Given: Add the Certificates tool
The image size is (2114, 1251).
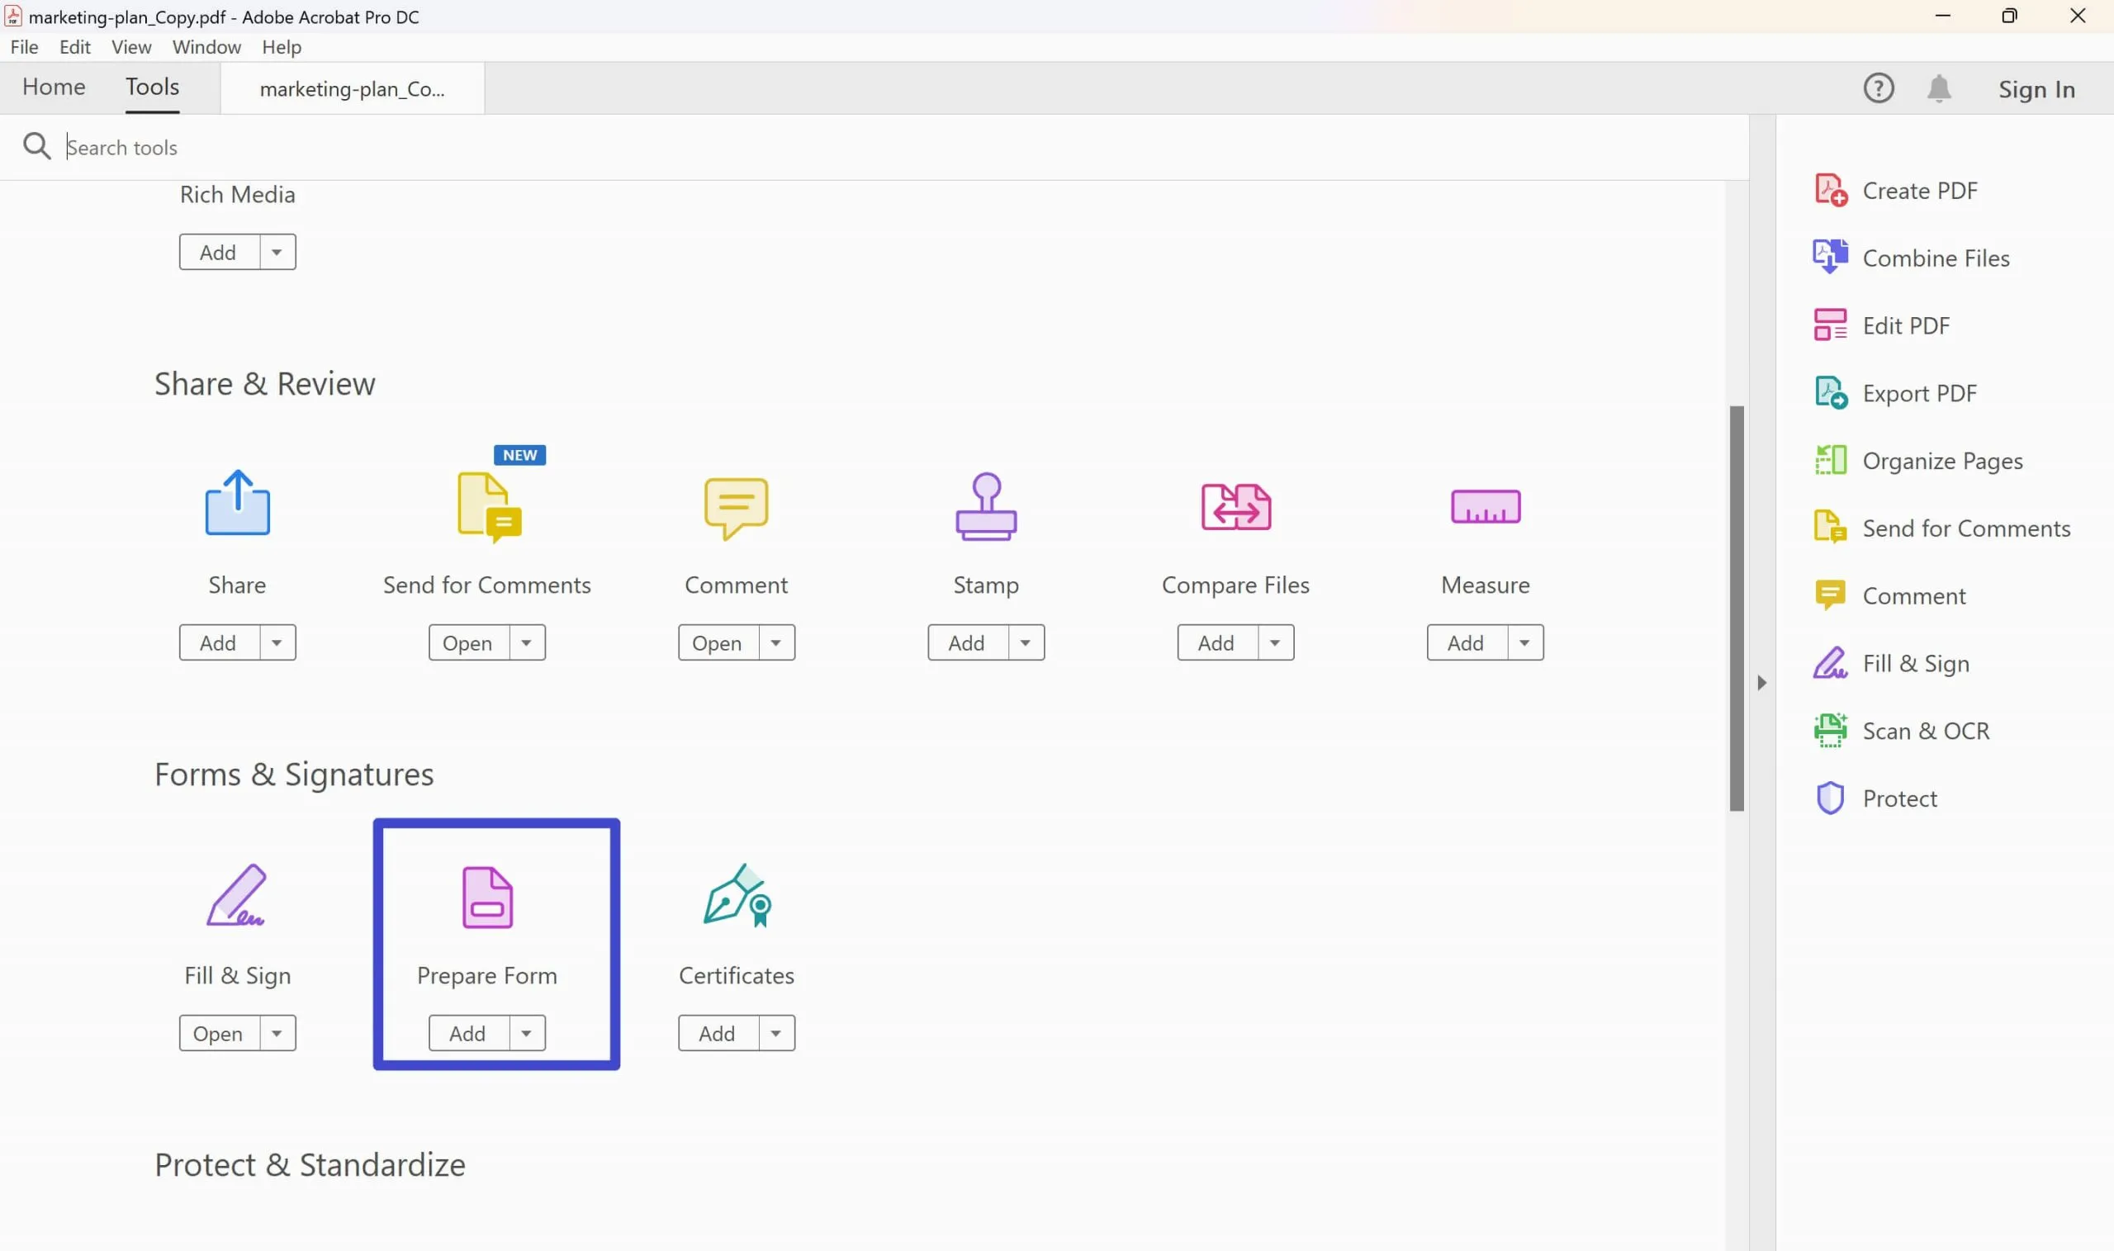Looking at the screenshot, I should click(716, 1032).
